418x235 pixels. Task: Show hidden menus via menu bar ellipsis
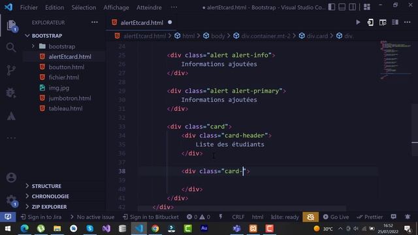[x=174, y=7]
